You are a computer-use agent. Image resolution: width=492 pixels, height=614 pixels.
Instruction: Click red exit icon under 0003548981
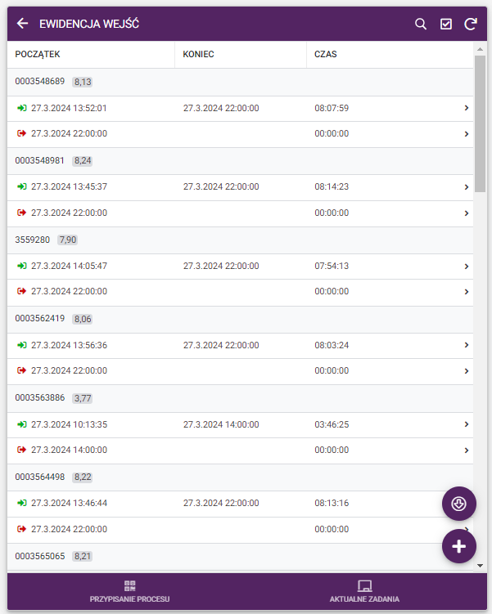pos(21,213)
